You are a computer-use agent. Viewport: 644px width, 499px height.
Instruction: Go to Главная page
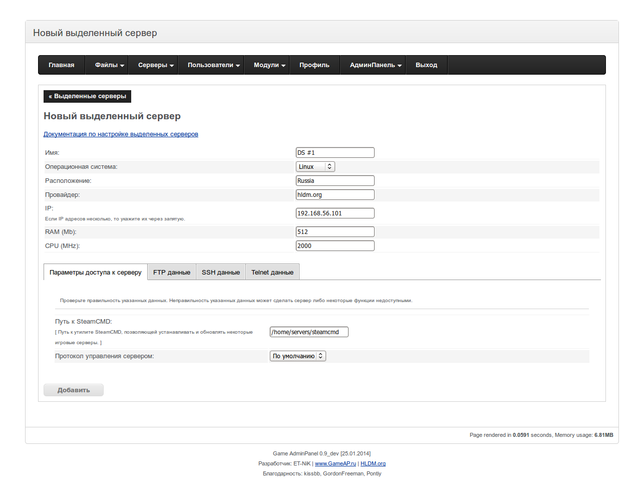pos(62,65)
